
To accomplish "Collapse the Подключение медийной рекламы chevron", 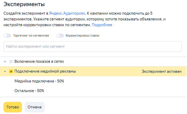I will 5,72.
